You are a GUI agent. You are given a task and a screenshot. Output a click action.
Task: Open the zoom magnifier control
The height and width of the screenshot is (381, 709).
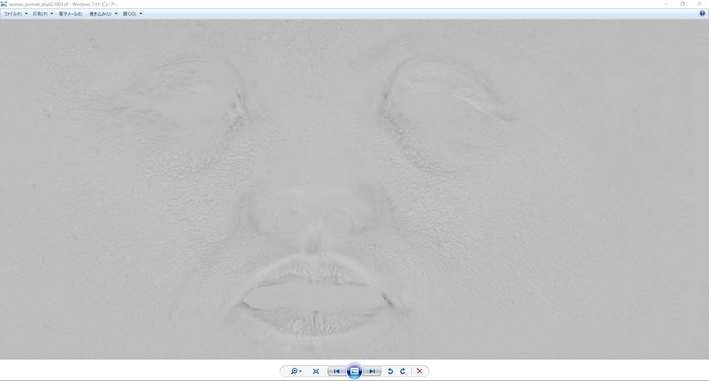pyautogui.click(x=294, y=371)
